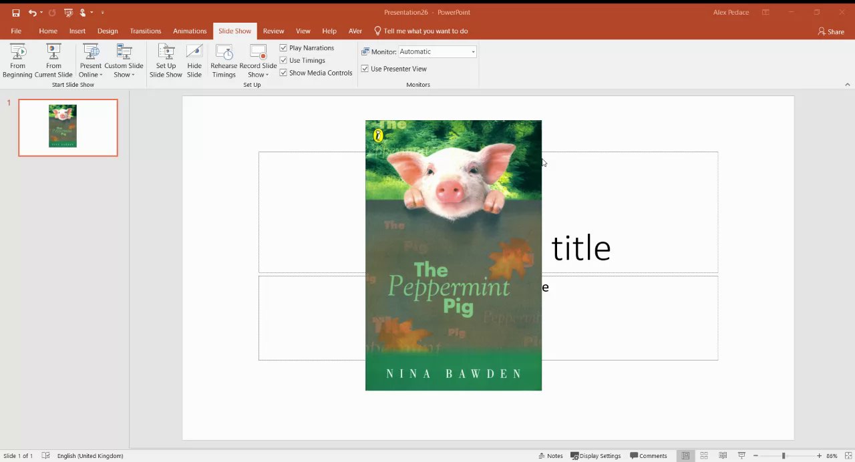The height and width of the screenshot is (462, 855).
Task: Open the Monitor dropdown set to Automatic
Action: [x=438, y=51]
